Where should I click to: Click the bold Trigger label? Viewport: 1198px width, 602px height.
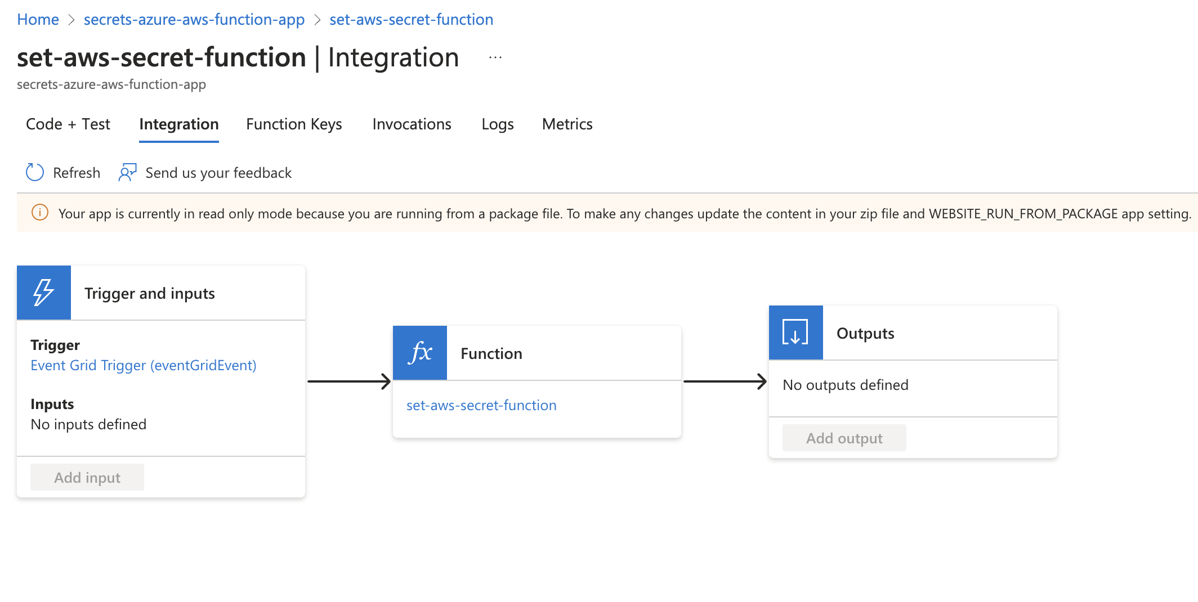[x=55, y=345]
